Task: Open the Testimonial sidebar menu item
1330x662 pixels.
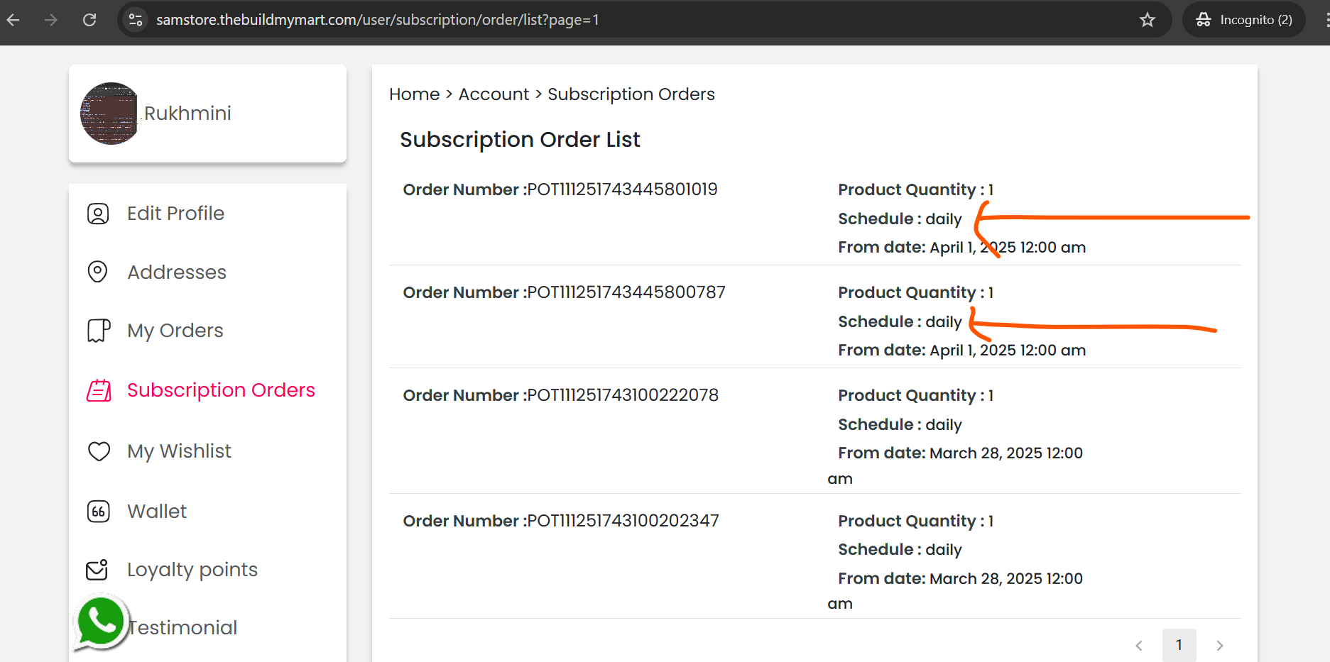Action: coord(182,628)
